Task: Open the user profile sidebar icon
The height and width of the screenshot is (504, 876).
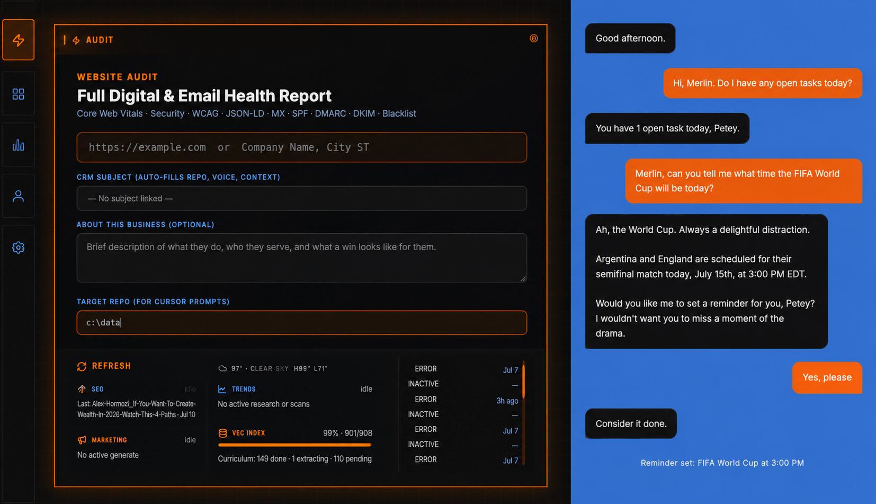Action: (18, 196)
